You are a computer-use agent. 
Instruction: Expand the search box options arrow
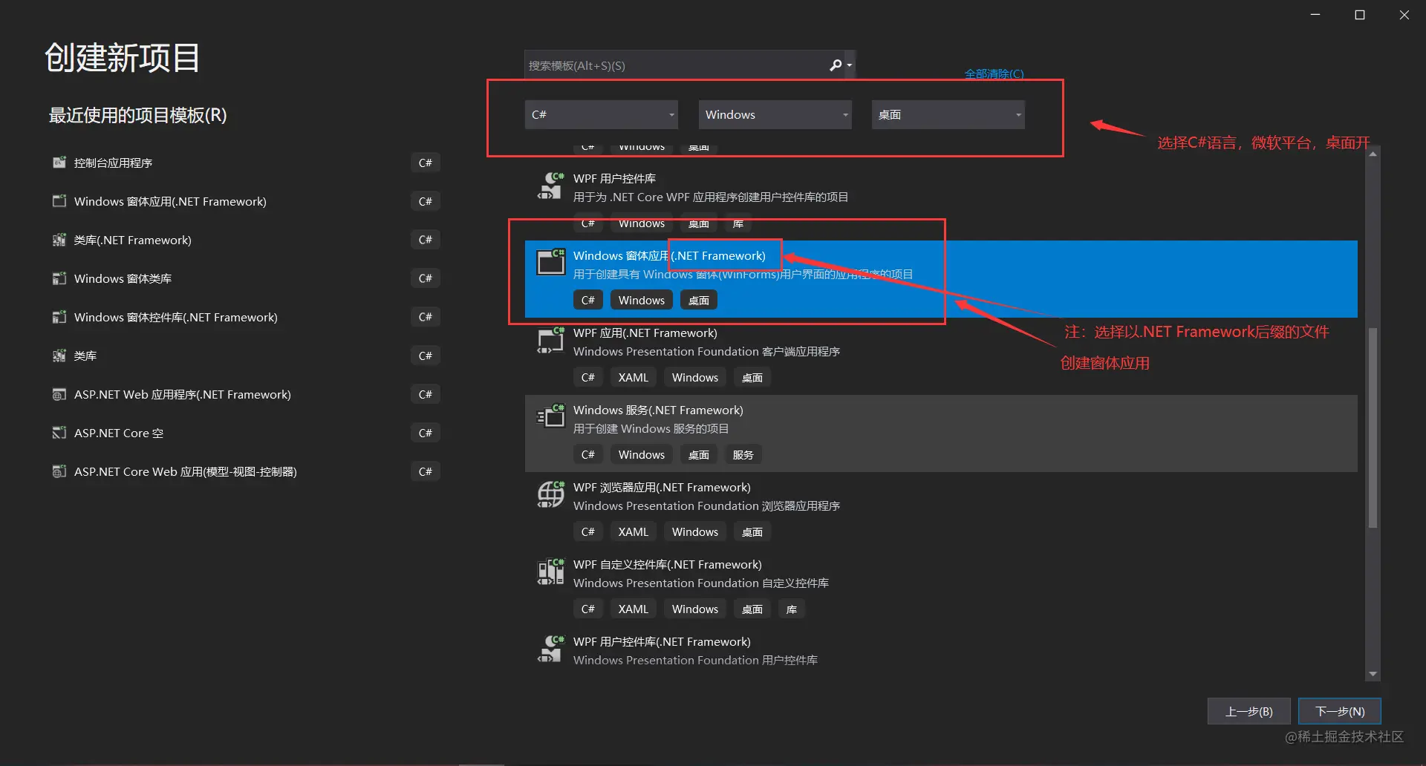[850, 65]
